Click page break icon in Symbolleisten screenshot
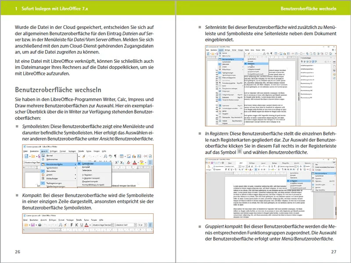The image size is (351, 263). pos(145,156)
